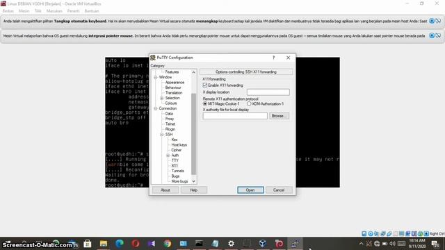Open the red swirl app icon in taskbar
This screenshot has height=250, width=445.
[x=279, y=244]
